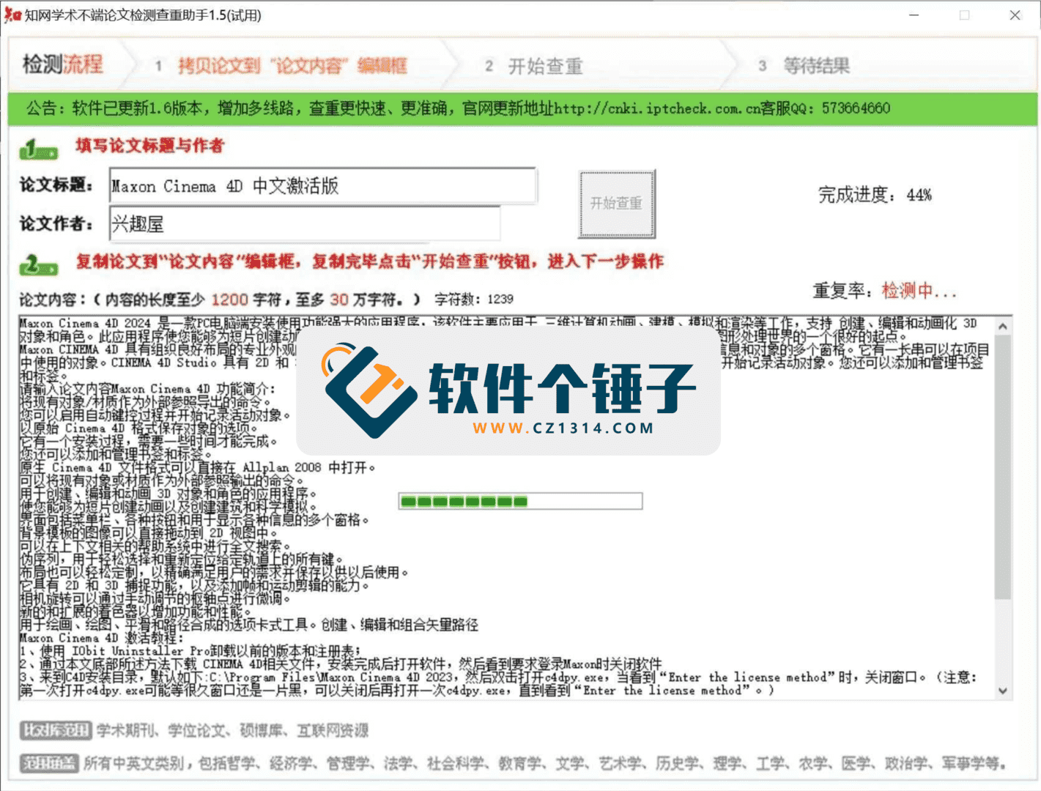Click the line starting '1、使用 IObit Uninstaller Pro'

(190, 651)
